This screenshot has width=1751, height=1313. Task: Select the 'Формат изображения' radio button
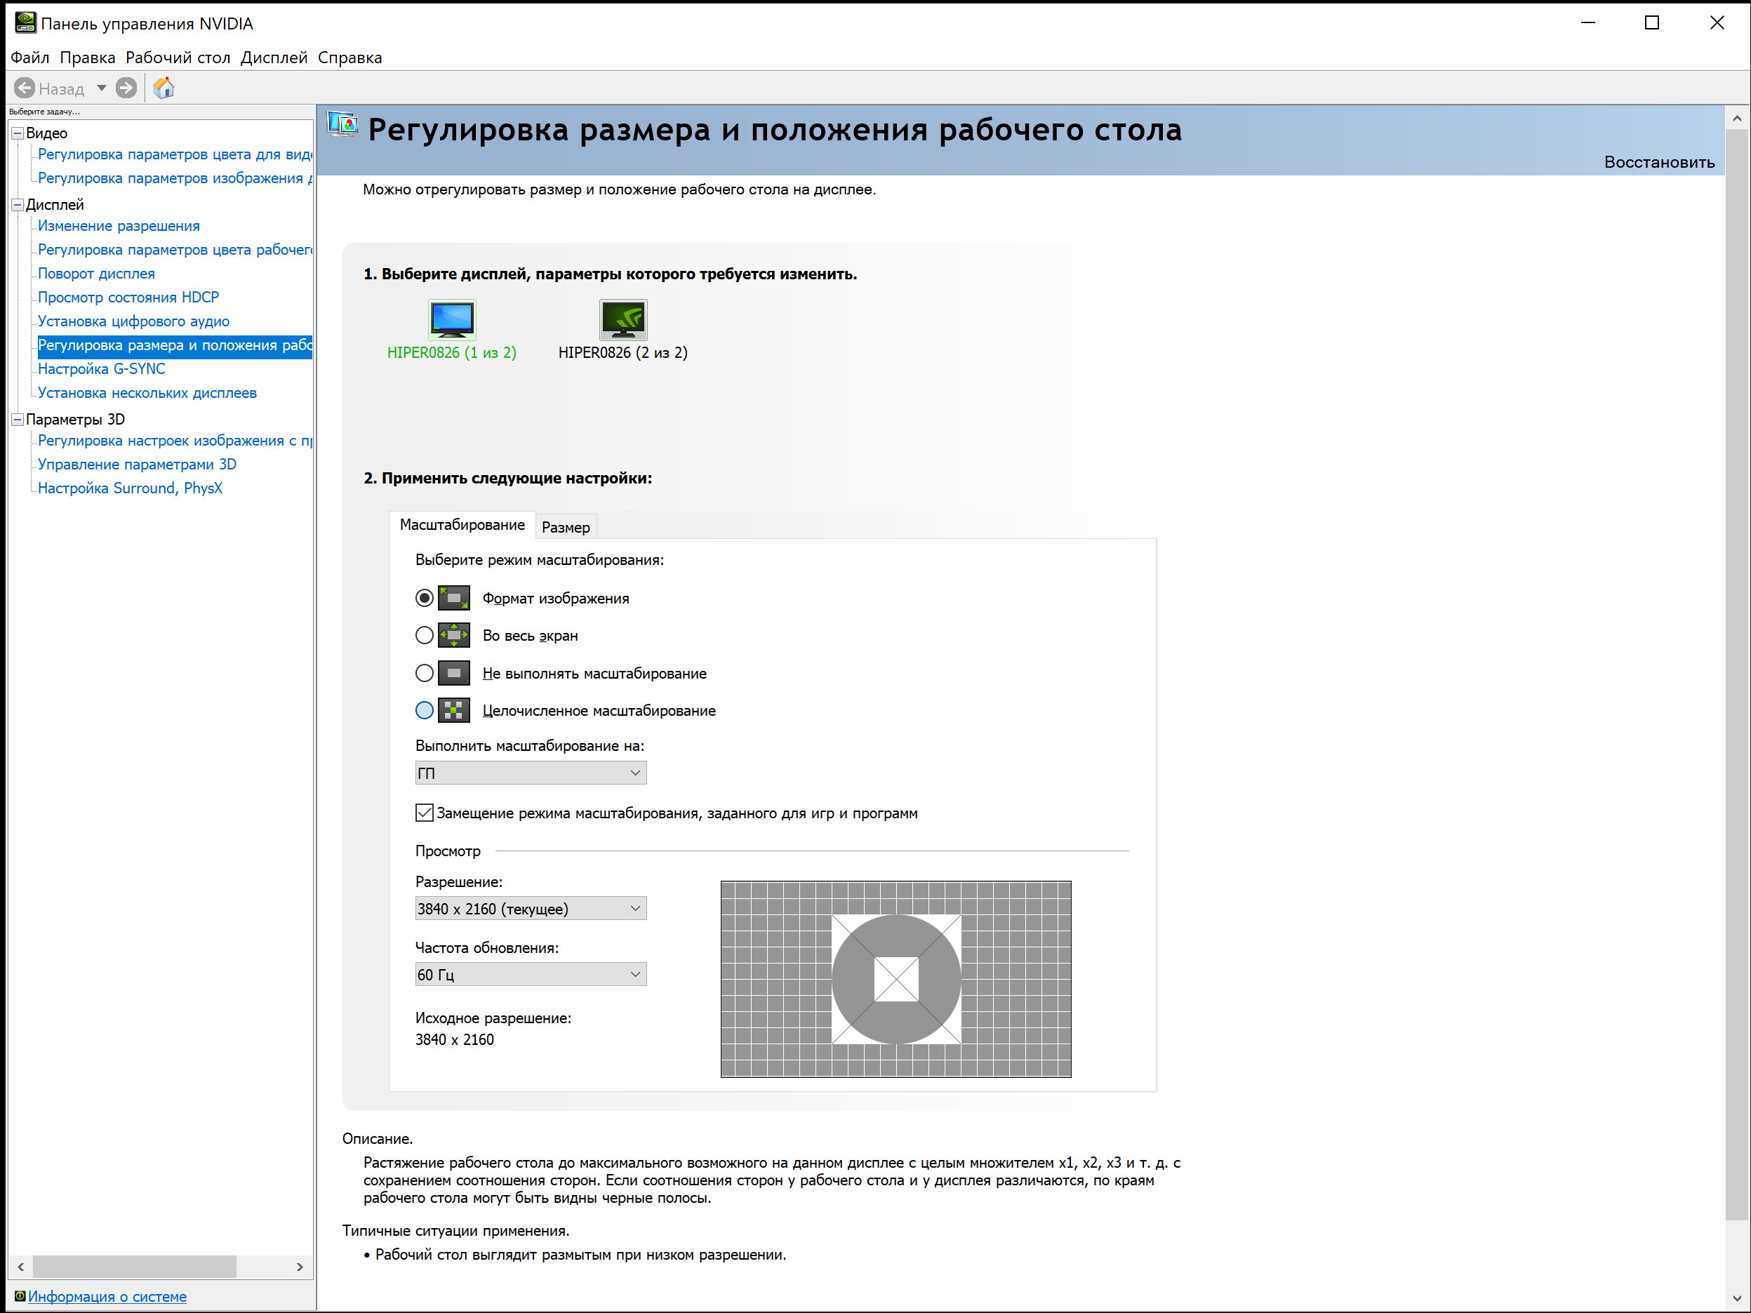[425, 599]
